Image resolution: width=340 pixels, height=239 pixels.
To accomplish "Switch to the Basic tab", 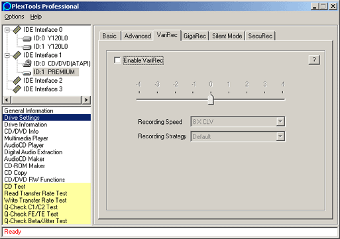I will (109, 36).
